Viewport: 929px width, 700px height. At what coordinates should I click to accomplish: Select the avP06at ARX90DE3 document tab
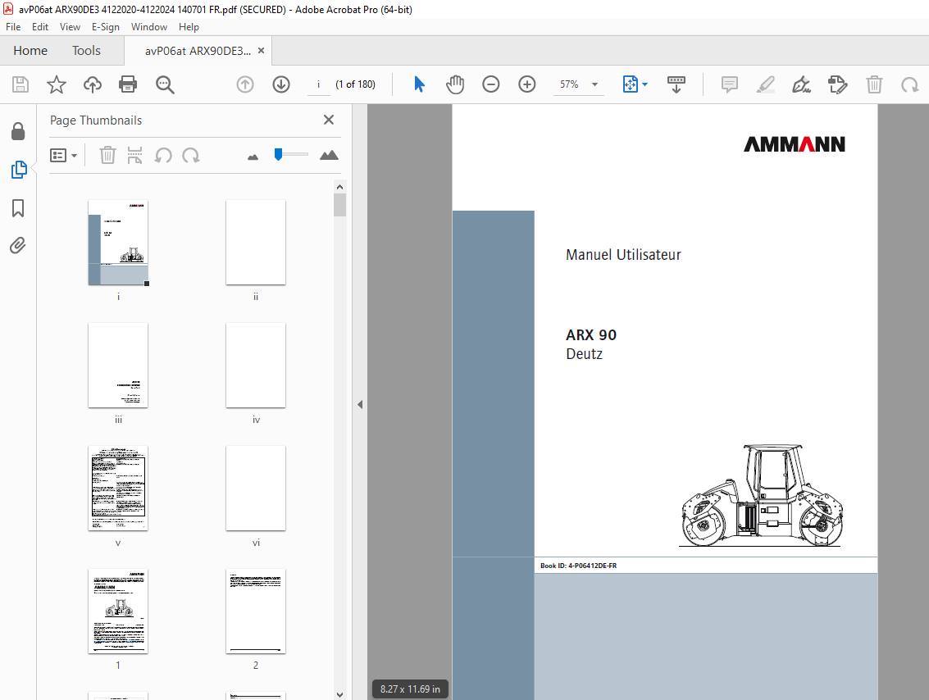tap(198, 51)
